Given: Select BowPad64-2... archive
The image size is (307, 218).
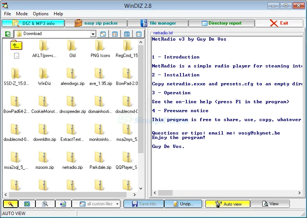Looking at the screenshot, I should (x=16, y=104).
